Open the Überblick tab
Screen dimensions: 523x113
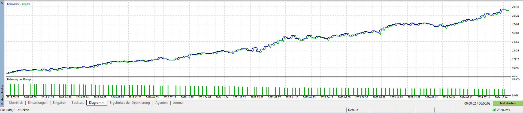coord(16,103)
